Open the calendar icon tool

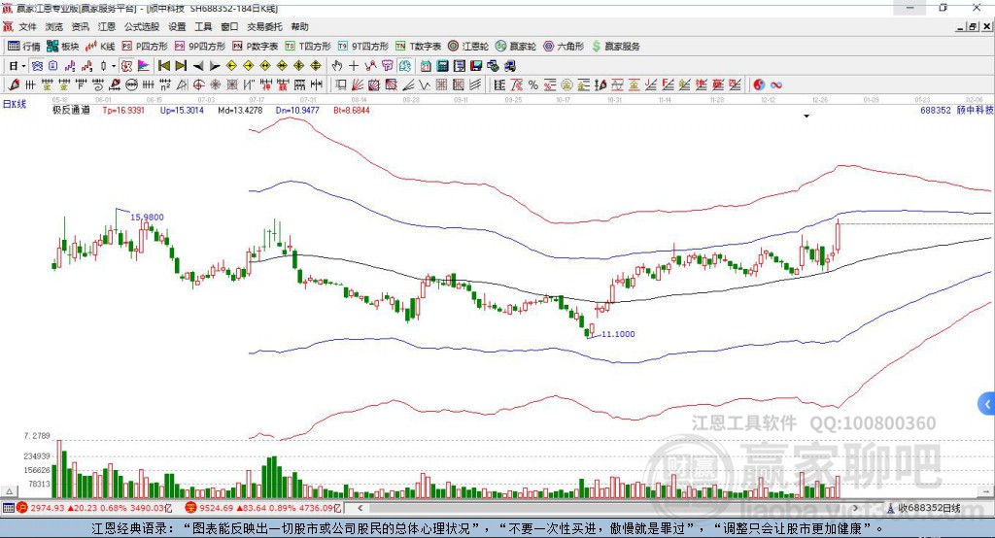pos(426,66)
